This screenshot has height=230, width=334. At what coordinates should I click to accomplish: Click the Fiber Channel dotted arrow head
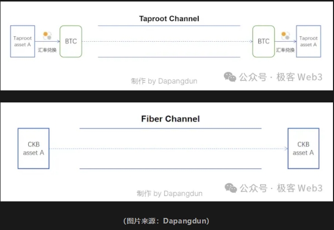286,149
